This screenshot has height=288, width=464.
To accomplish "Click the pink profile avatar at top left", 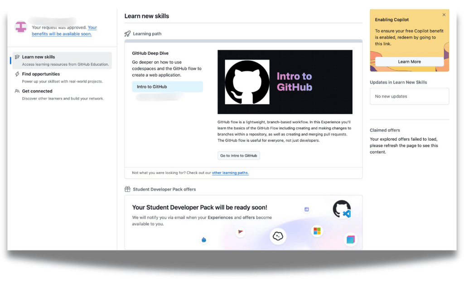I will tap(21, 28).
